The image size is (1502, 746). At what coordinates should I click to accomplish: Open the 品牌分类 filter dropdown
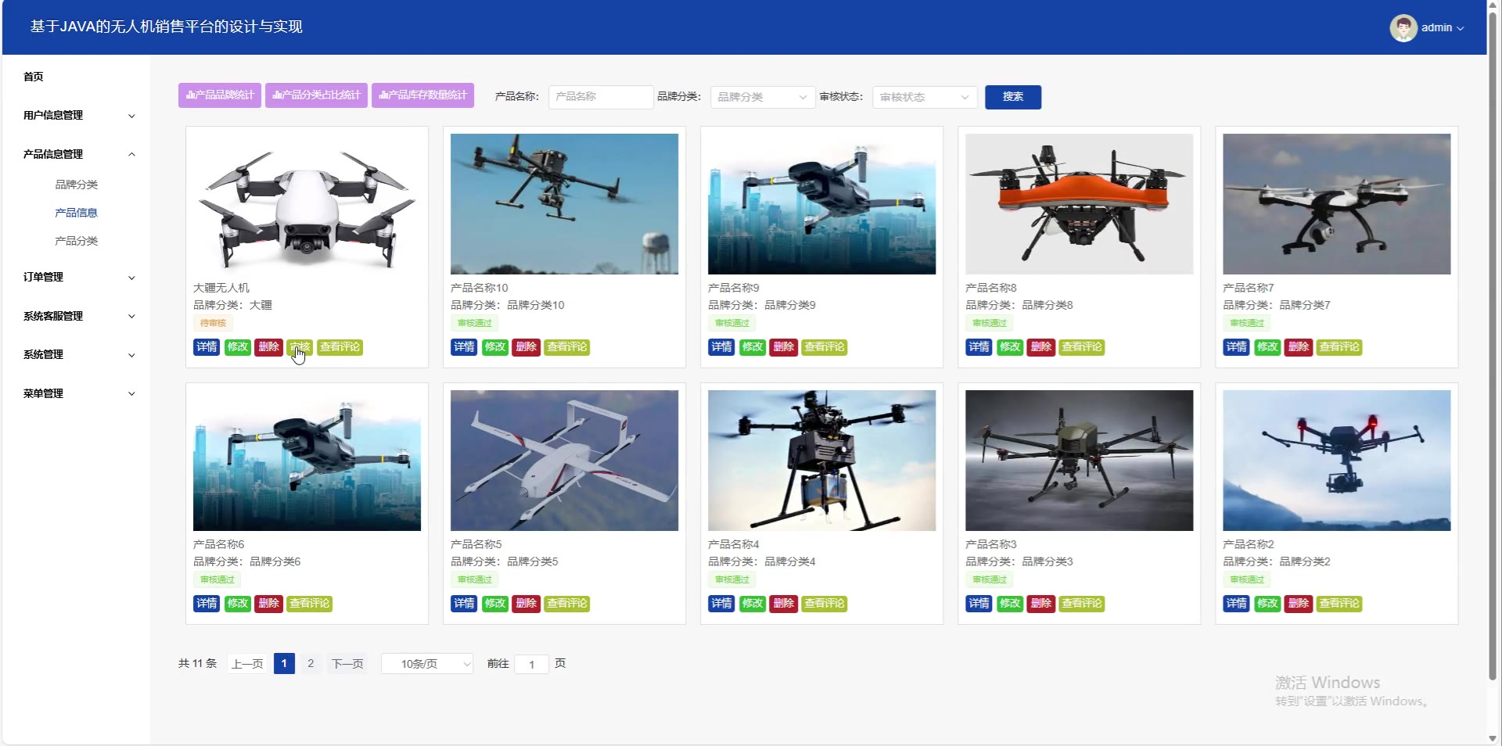[763, 97]
